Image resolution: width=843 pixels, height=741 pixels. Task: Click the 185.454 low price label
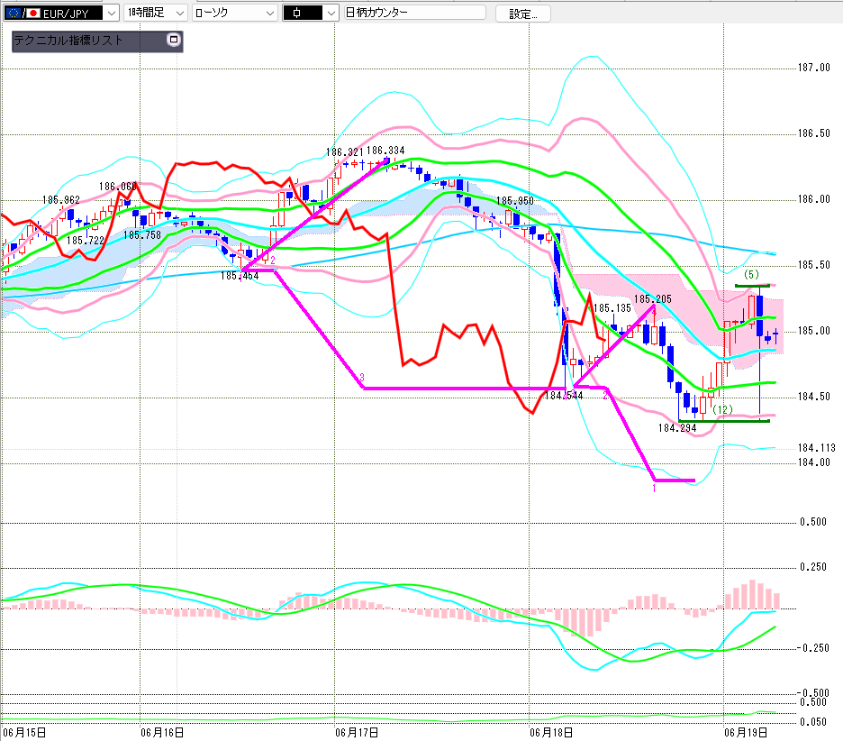pos(240,276)
